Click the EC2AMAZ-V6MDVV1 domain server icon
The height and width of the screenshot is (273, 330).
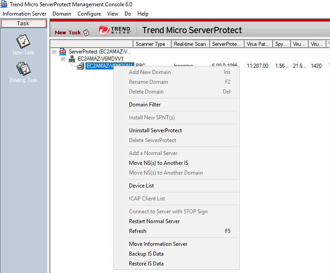(x=72, y=59)
